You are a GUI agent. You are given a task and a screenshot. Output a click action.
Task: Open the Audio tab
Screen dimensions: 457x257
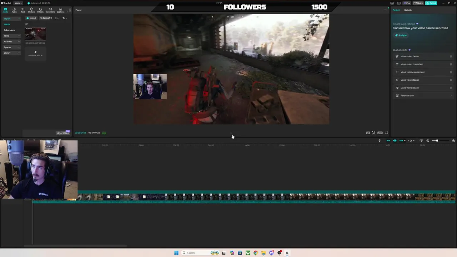pyautogui.click(x=14, y=10)
